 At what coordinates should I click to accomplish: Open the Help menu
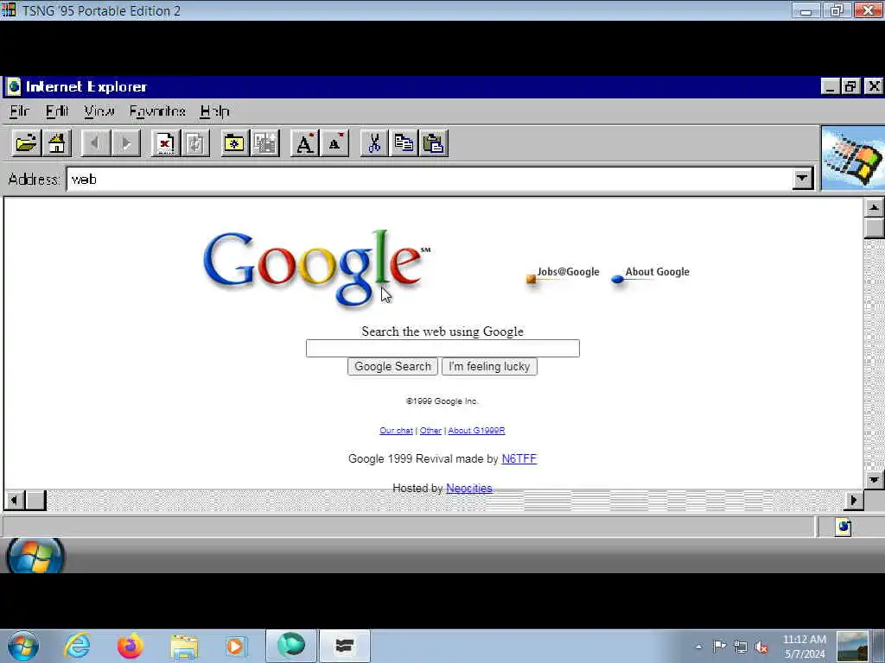214,111
